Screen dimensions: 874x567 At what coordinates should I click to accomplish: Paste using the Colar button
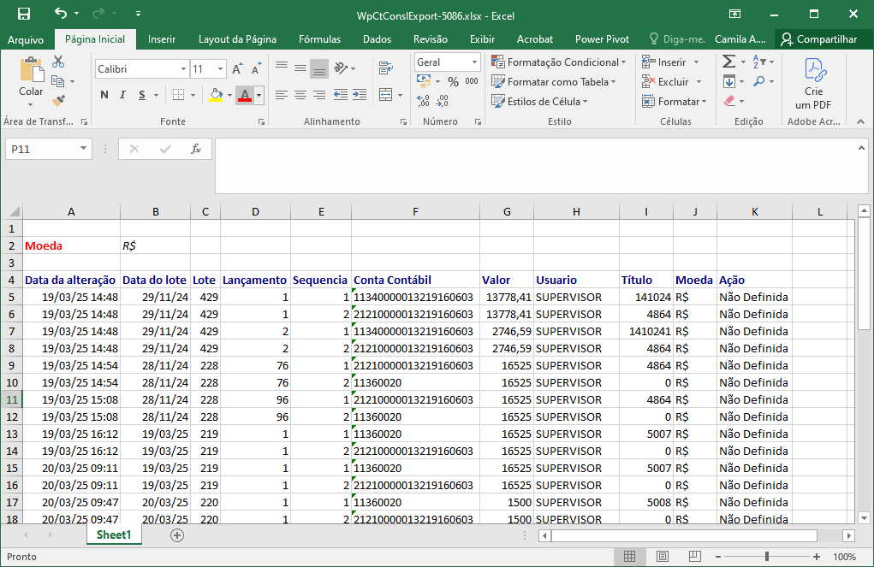(31, 81)
